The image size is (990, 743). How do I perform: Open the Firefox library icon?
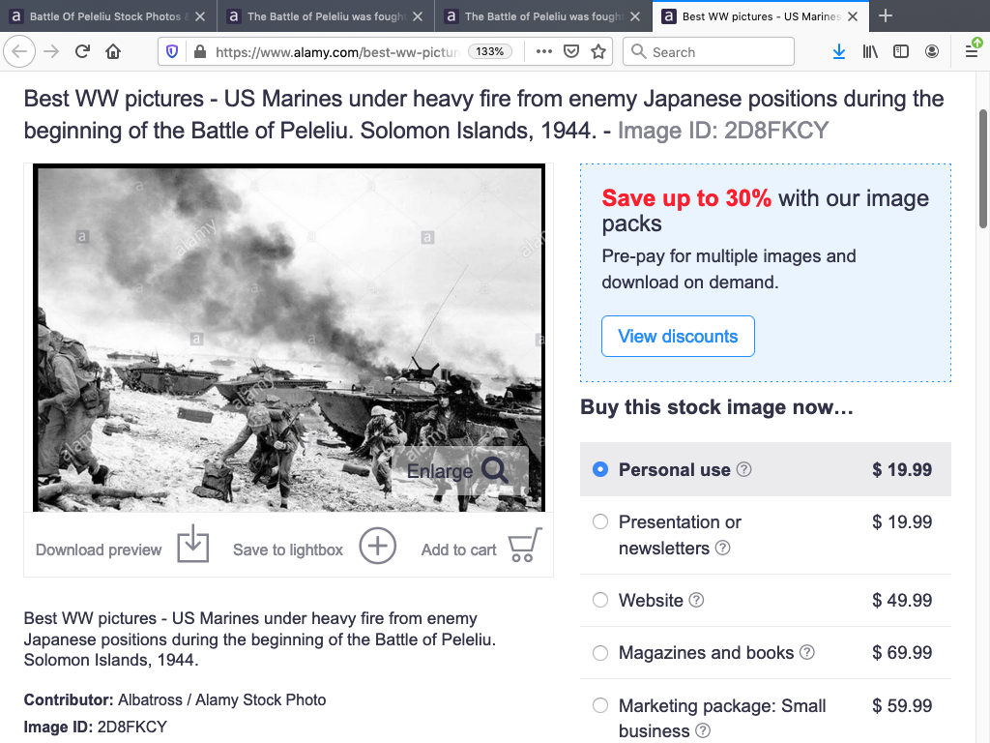870,52
